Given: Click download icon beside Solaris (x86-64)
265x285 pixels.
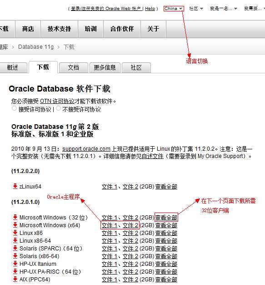Looking at the screenshot, I should coord(15,256).
